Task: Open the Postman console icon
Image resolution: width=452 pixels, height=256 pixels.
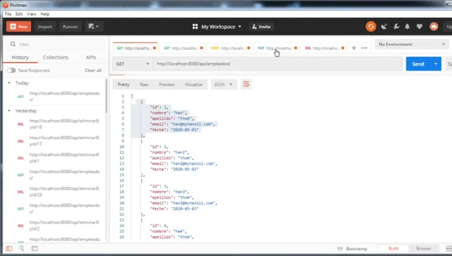Action: click(x=34, y=248)
